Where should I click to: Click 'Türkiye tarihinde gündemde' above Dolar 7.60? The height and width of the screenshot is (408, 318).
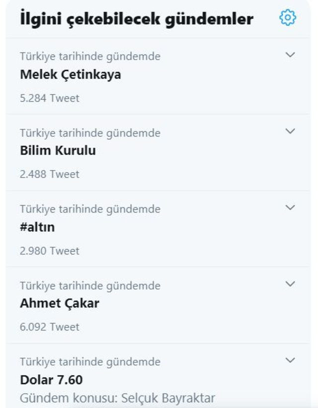click(x=89, y=362)
